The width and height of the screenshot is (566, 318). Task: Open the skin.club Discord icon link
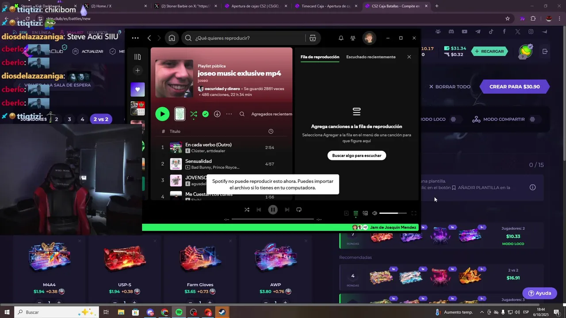tap(451, 32)
